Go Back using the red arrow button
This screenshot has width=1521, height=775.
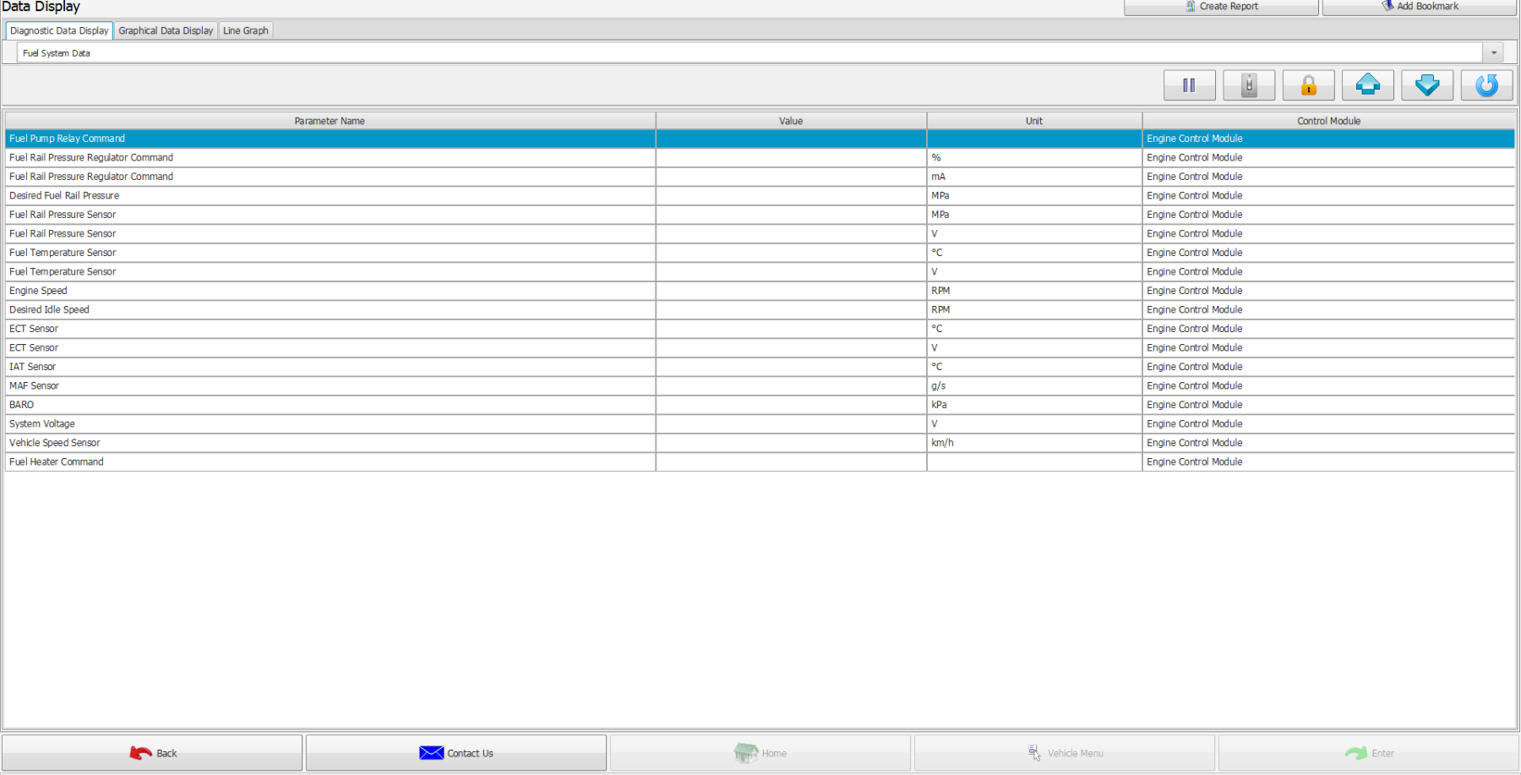tap(152, 753)
